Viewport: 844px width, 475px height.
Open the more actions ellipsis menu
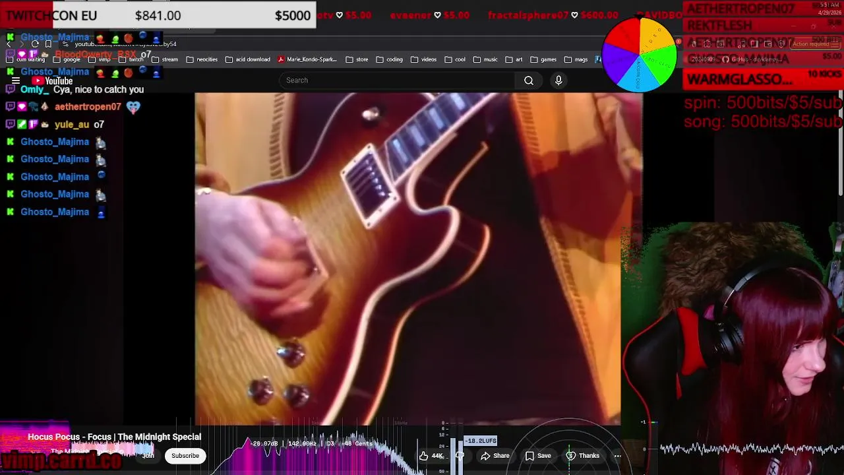[617, 456]
